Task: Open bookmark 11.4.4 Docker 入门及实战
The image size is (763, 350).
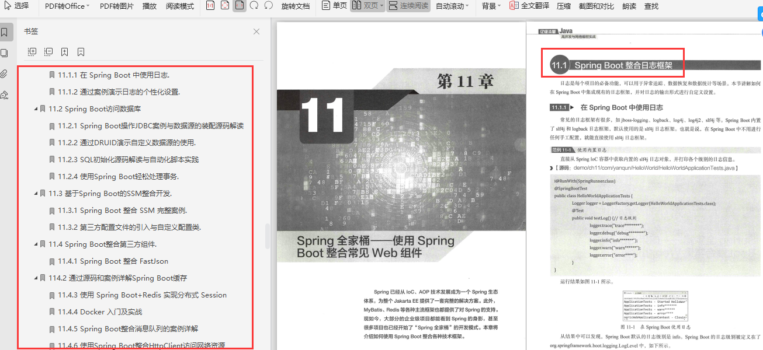Action: (100, 312)
